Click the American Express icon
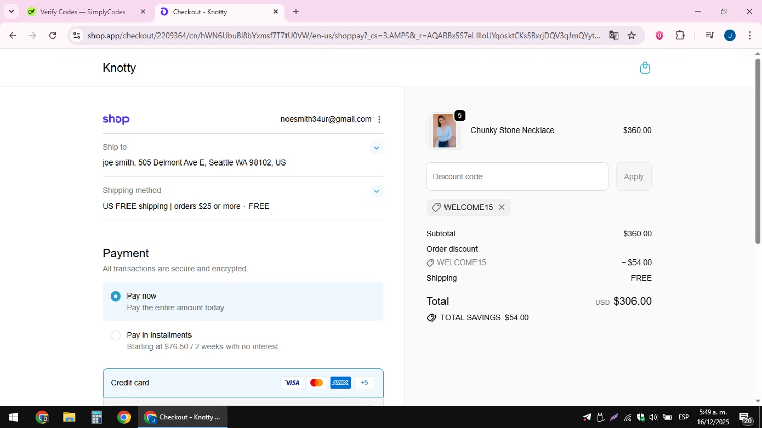The height and width of the screenshot is (428, 762). coord(340,383)
